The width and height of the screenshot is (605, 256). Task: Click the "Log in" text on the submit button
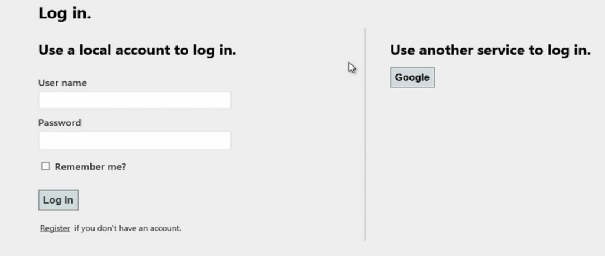coord(58,200)
